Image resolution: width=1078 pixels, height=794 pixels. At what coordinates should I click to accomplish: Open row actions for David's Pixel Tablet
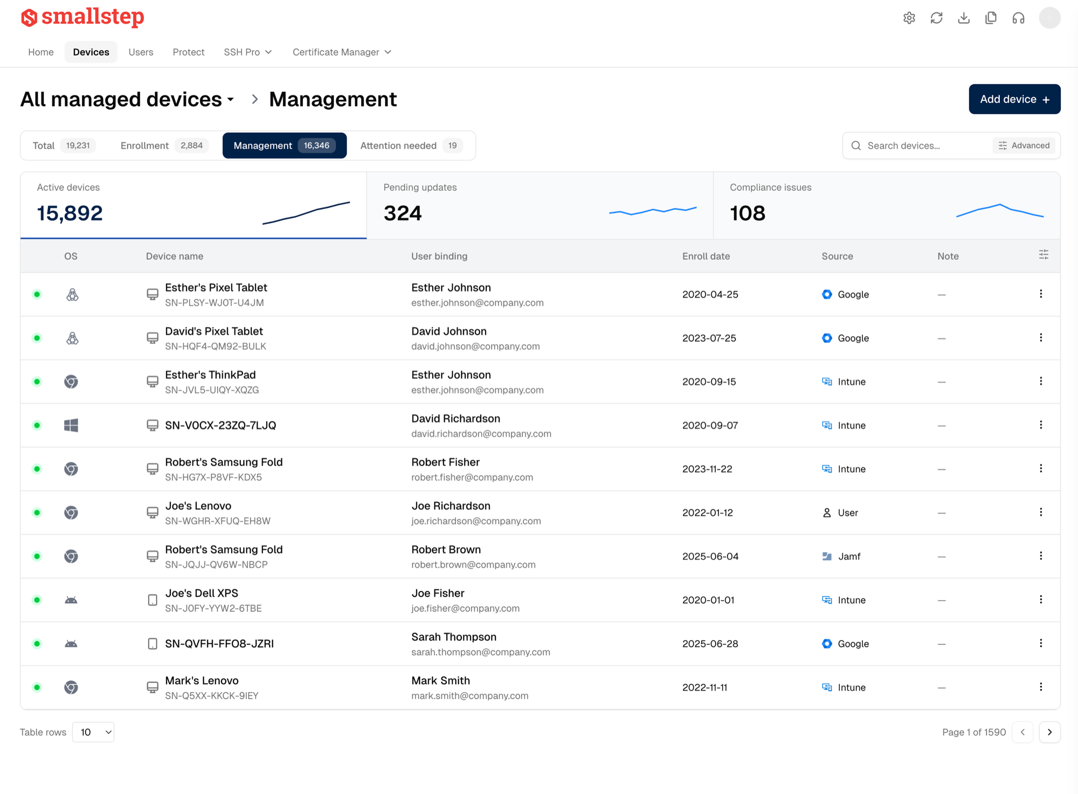[1041, 337]
